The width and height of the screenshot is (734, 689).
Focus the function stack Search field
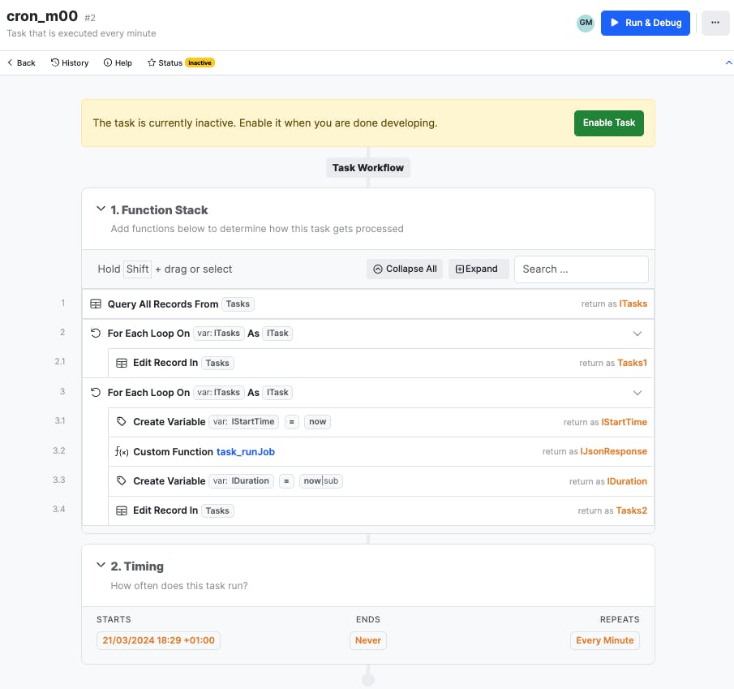(x=581, y=269)
